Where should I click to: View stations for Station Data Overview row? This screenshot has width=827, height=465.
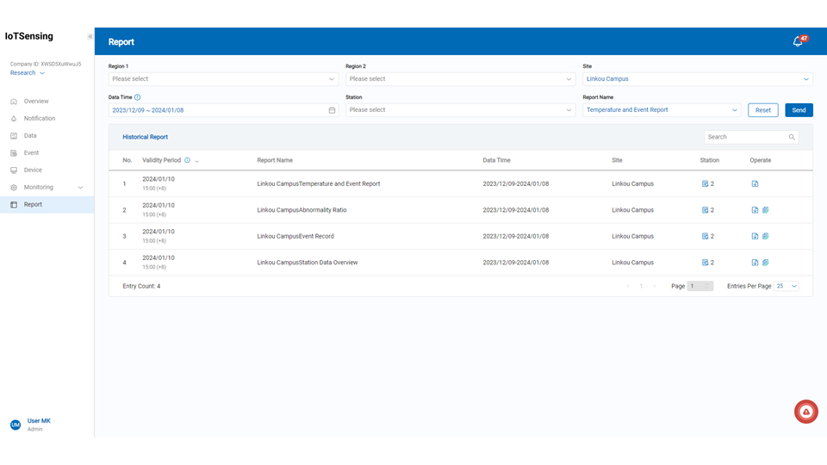pos(707,263)
